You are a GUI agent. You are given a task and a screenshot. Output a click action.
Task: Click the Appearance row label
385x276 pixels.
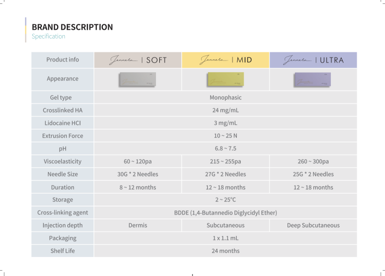click(62, 79)
